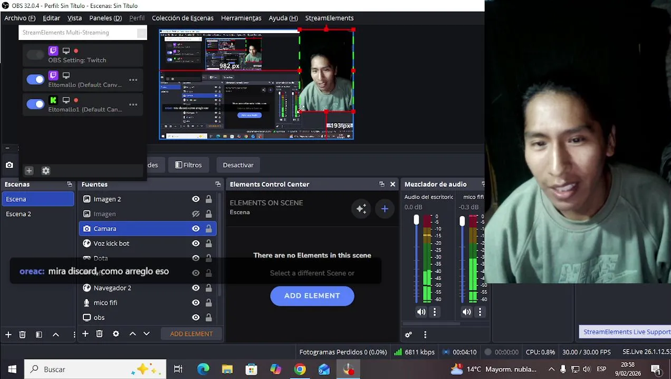Open the Paneles menu
The width and height of the screenshot is (671, 379).
[106, 18]
